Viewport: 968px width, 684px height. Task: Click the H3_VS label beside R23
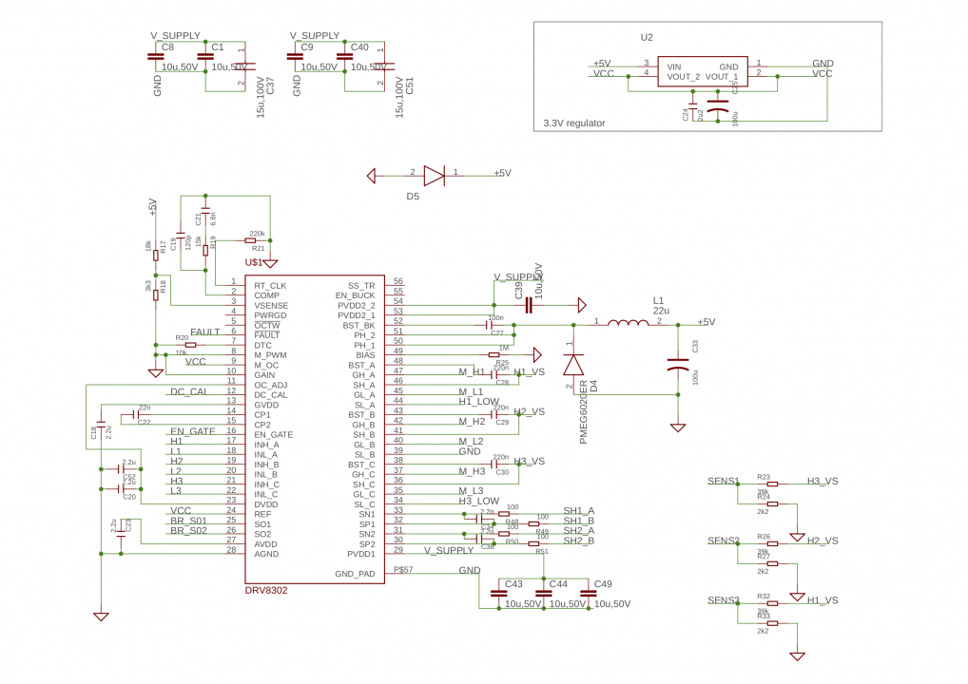pyautogui.click(x=823, y=481)
